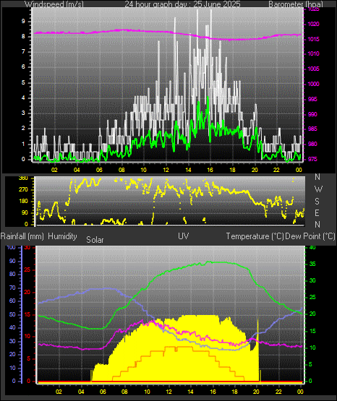The width and height of the screenshot is (337, 401).
Task: Click the W compass label
Action: [x=318, y=189]
